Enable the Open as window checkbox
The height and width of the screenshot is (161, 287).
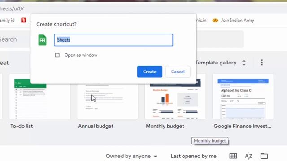[57, 55]
